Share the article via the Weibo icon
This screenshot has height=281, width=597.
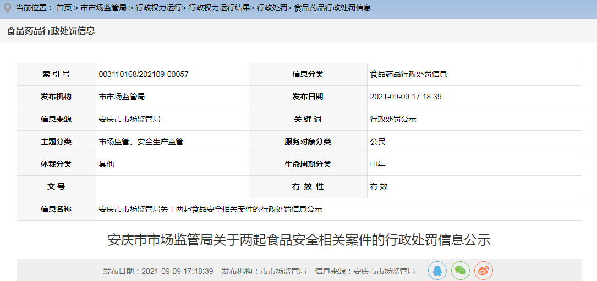coord(483,271)
